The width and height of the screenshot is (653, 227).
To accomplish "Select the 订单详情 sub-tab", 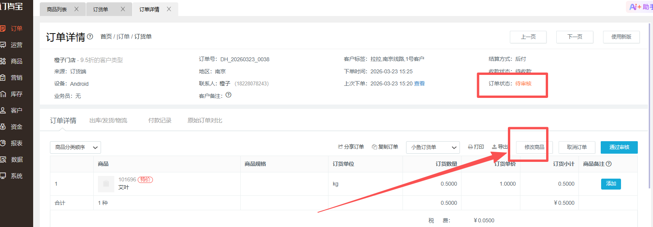I will coord(63,121).
